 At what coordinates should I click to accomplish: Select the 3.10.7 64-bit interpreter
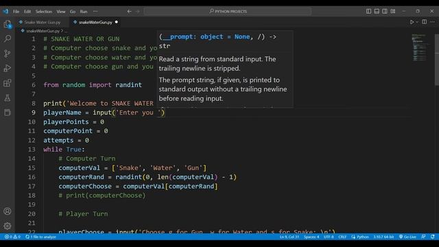pyautogui.click(x=383, y=237)
